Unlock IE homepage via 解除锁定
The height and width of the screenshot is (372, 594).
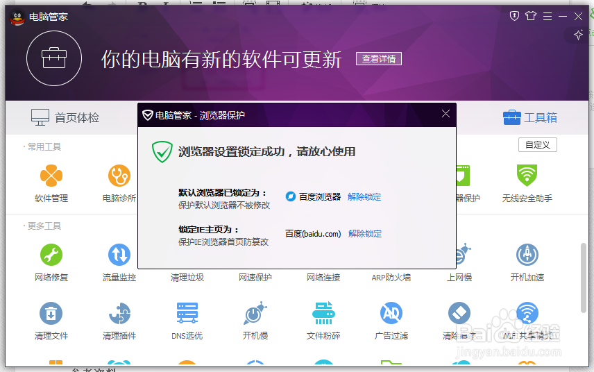[365, 234]
